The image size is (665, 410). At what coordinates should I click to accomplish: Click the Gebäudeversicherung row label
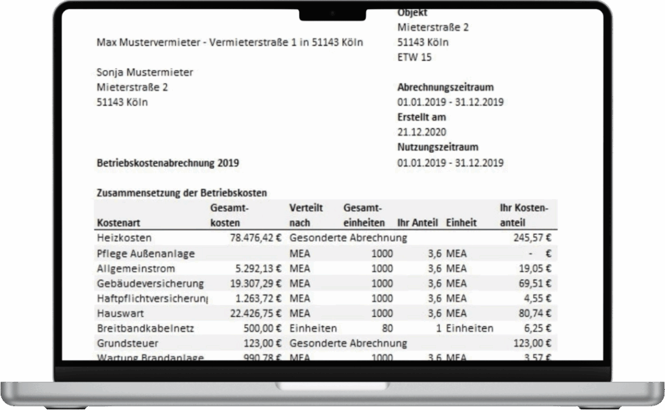coord(150,283)
